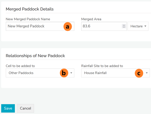Click the Cell to be added to label
Image resolution: width=151 pixels, height=114 pixels.
click(x=20, y=66)
